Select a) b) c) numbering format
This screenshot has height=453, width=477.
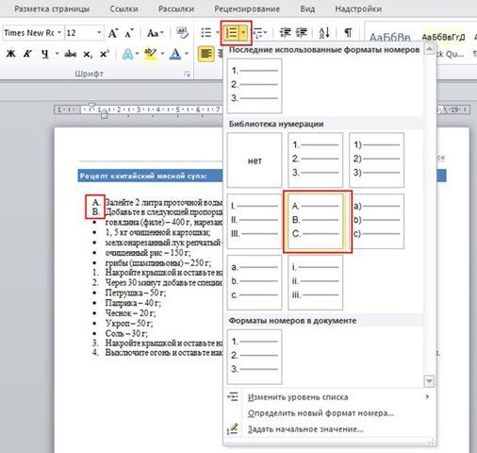click(x=376, y=221)
